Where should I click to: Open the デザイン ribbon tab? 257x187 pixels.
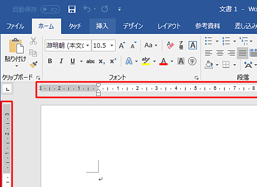133,26
